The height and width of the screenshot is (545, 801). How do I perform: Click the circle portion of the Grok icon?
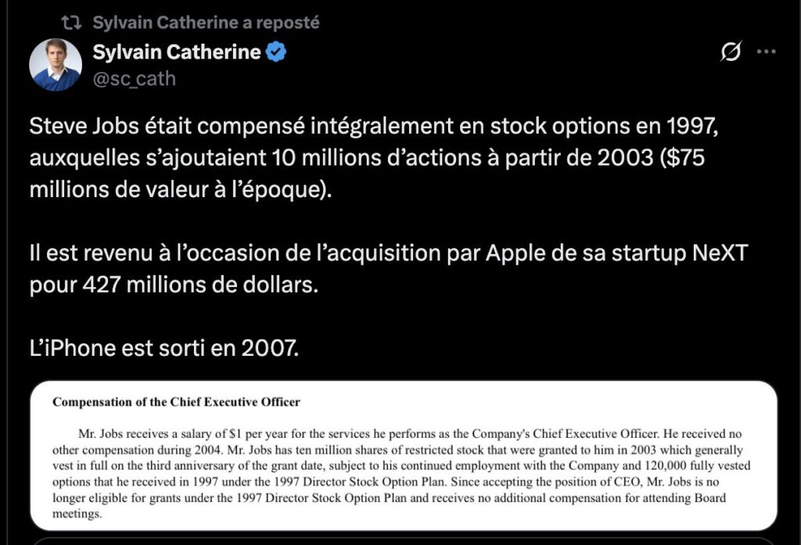tap(729, 52)
